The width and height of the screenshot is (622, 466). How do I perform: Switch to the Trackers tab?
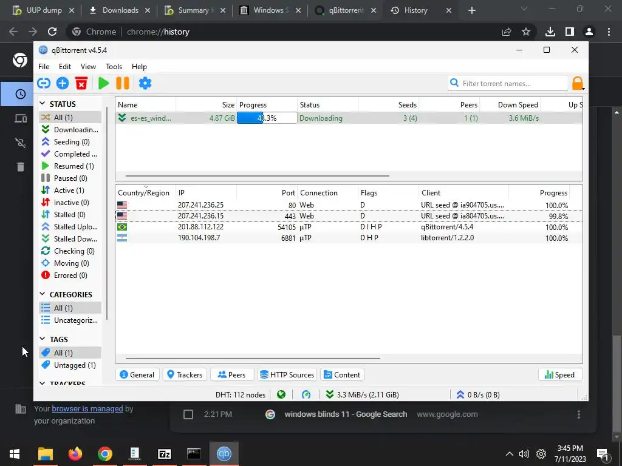click(185, 374)
